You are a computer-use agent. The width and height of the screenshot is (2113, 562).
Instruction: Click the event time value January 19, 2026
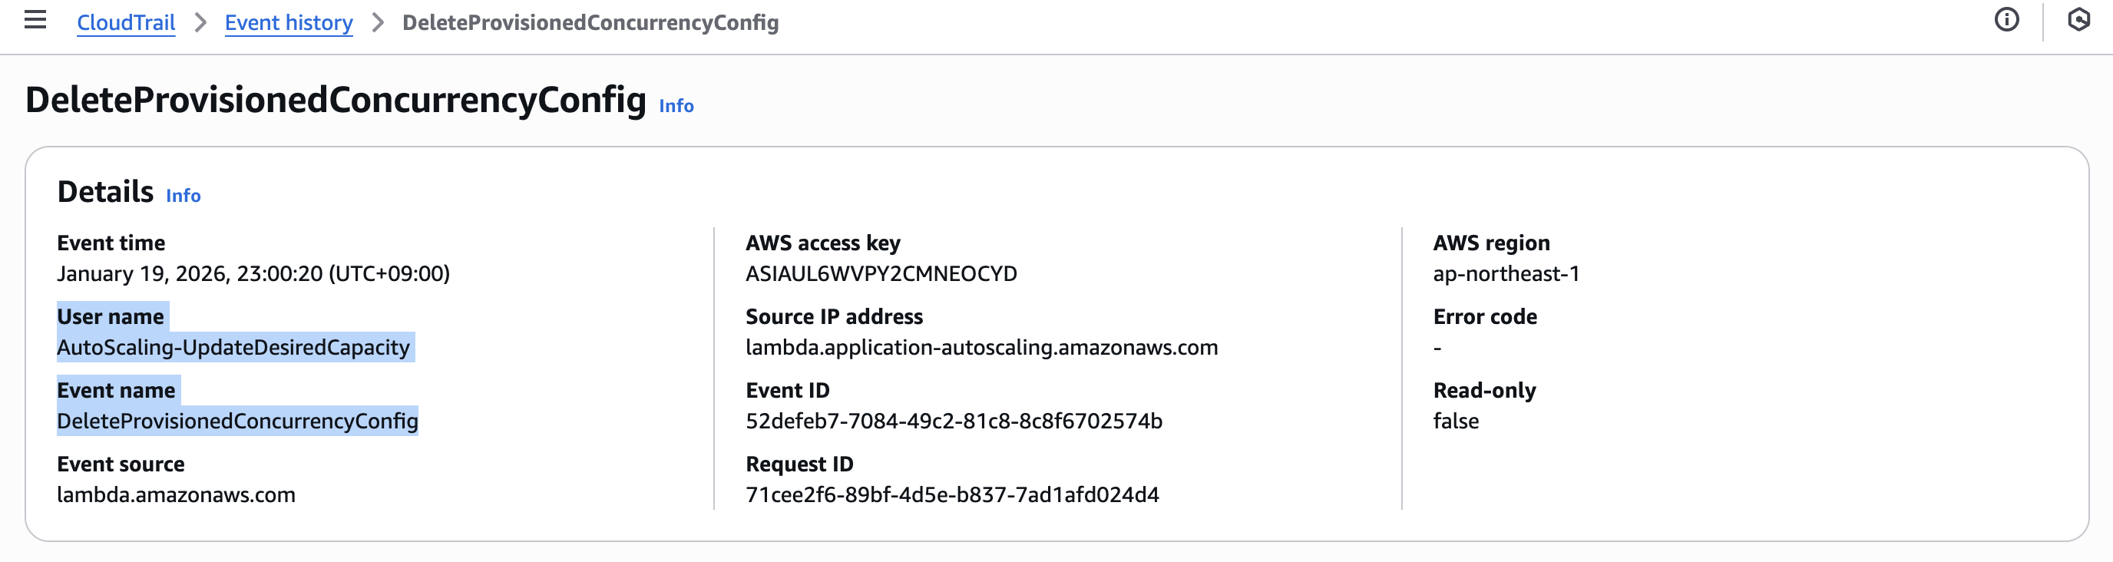(253, 274)
